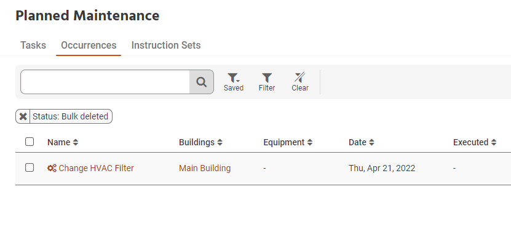Select the Occurrences tab
The height and width of the screenshot is (245, 511).
(89, 45)
